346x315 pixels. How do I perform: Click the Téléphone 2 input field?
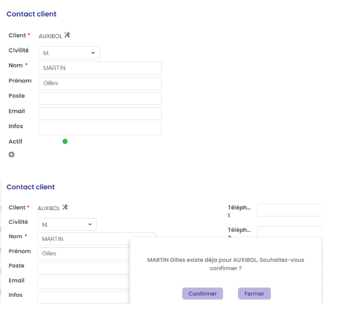pos(289,231)
